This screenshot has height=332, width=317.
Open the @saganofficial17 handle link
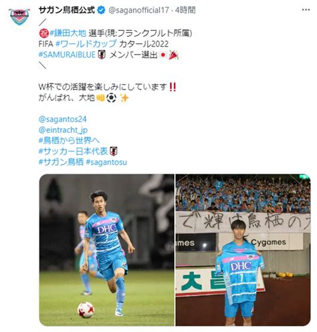[x=138, y=10]
